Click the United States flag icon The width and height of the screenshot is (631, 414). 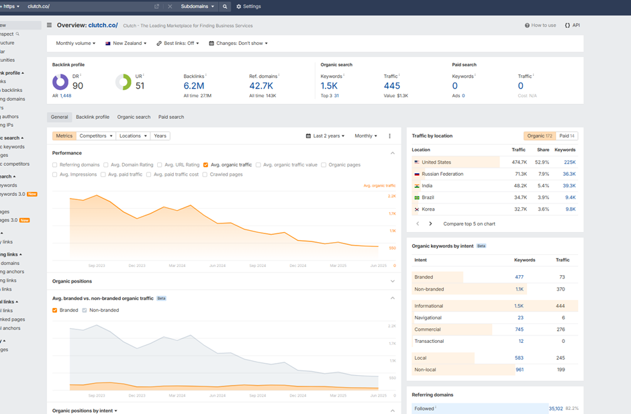[417, 162]
